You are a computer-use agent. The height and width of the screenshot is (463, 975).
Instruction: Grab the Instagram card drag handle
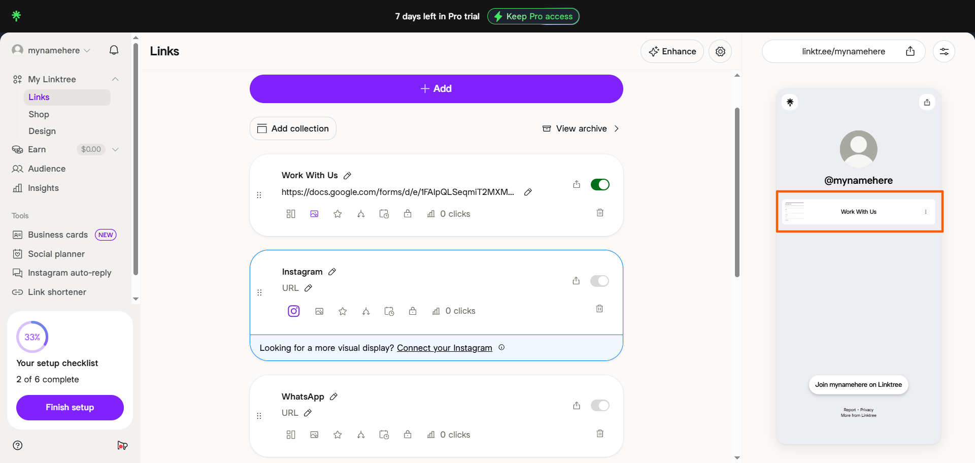coord(259,292)
